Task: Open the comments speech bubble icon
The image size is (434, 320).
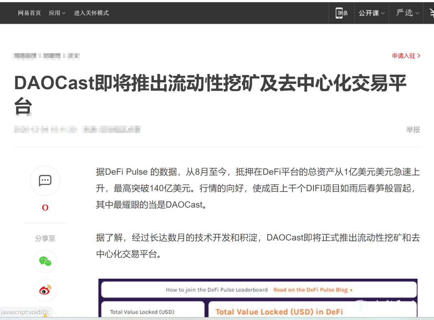Action: [45, 181]
